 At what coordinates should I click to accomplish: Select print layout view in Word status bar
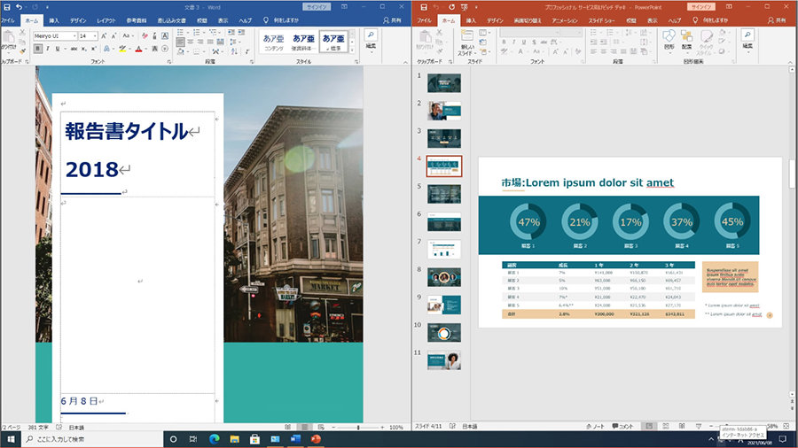[304, 427]
